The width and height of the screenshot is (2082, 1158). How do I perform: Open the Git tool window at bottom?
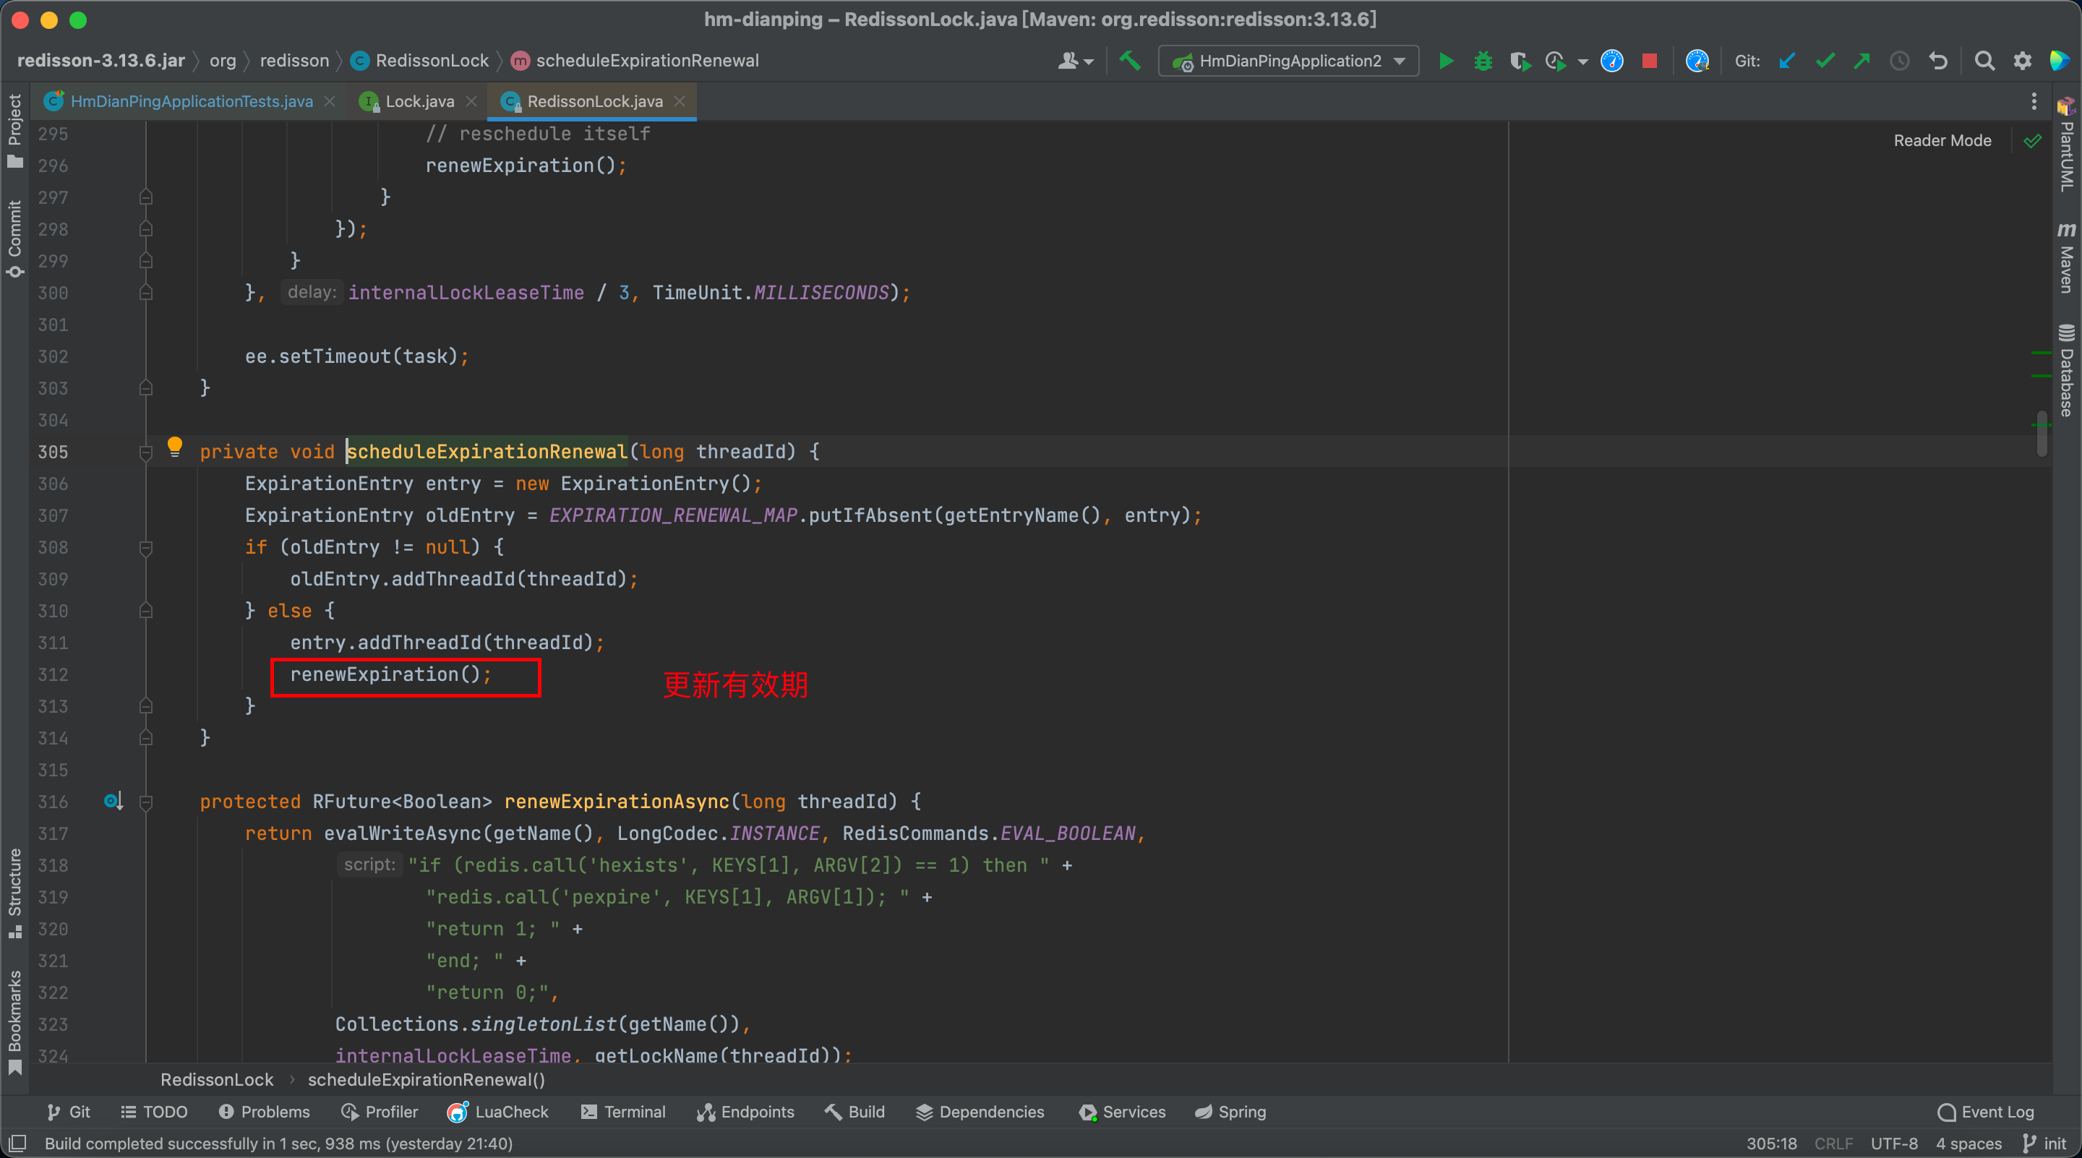tap(68, 1112)
